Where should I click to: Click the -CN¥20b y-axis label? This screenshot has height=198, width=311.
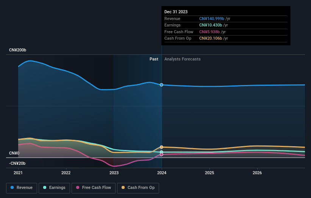pos(17,163)
